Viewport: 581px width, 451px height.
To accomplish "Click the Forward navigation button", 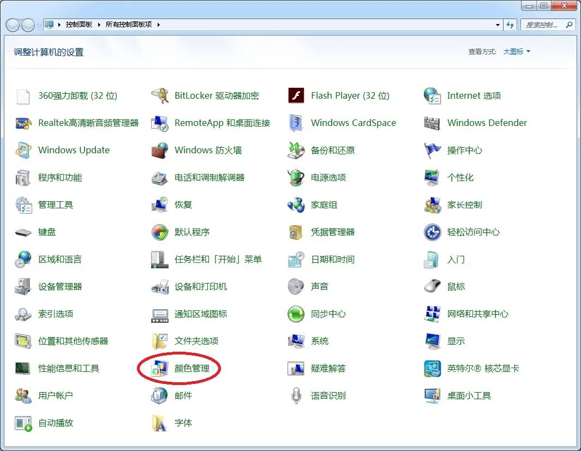I will tap(28, 25).
